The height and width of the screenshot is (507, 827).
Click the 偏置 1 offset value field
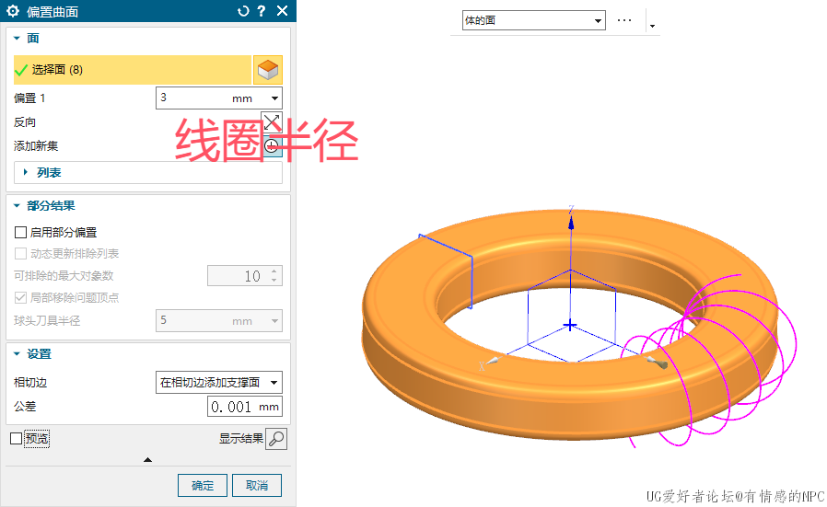tap(193, 98)
